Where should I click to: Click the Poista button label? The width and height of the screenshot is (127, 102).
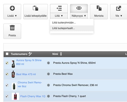click(x=12, y=35)
